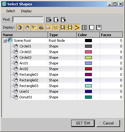The height and width of the screenshot is (132, 125).
Task: Click the Select None icon
Action: [56, 19]
